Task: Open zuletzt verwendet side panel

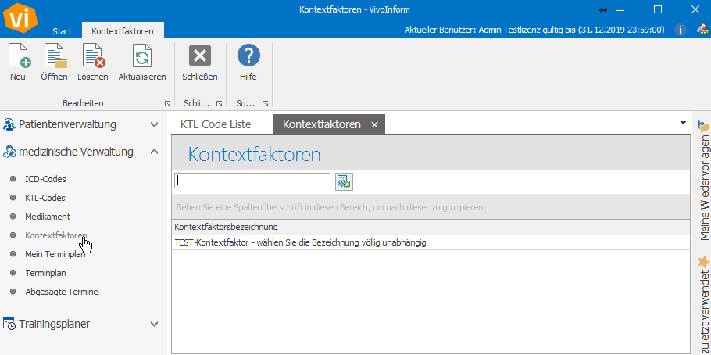Action: 704,314
